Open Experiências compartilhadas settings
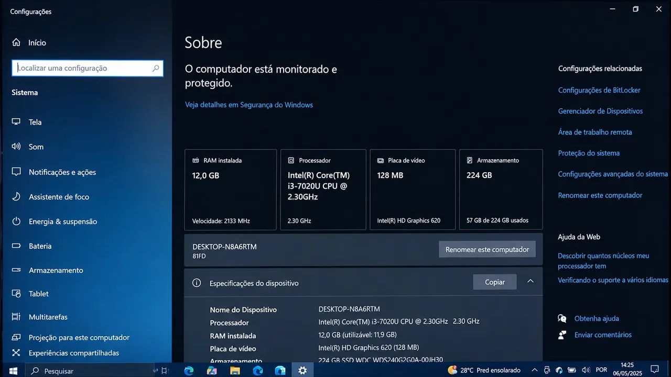Viewport: 671px width, 377px height. tap(66, 353)
